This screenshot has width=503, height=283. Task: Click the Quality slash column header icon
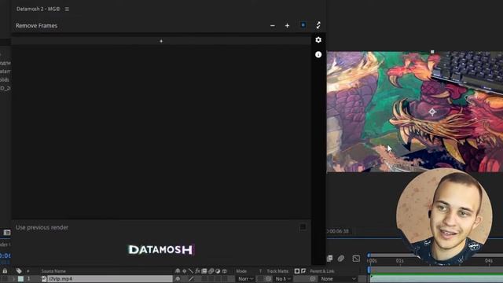[191, 271]
